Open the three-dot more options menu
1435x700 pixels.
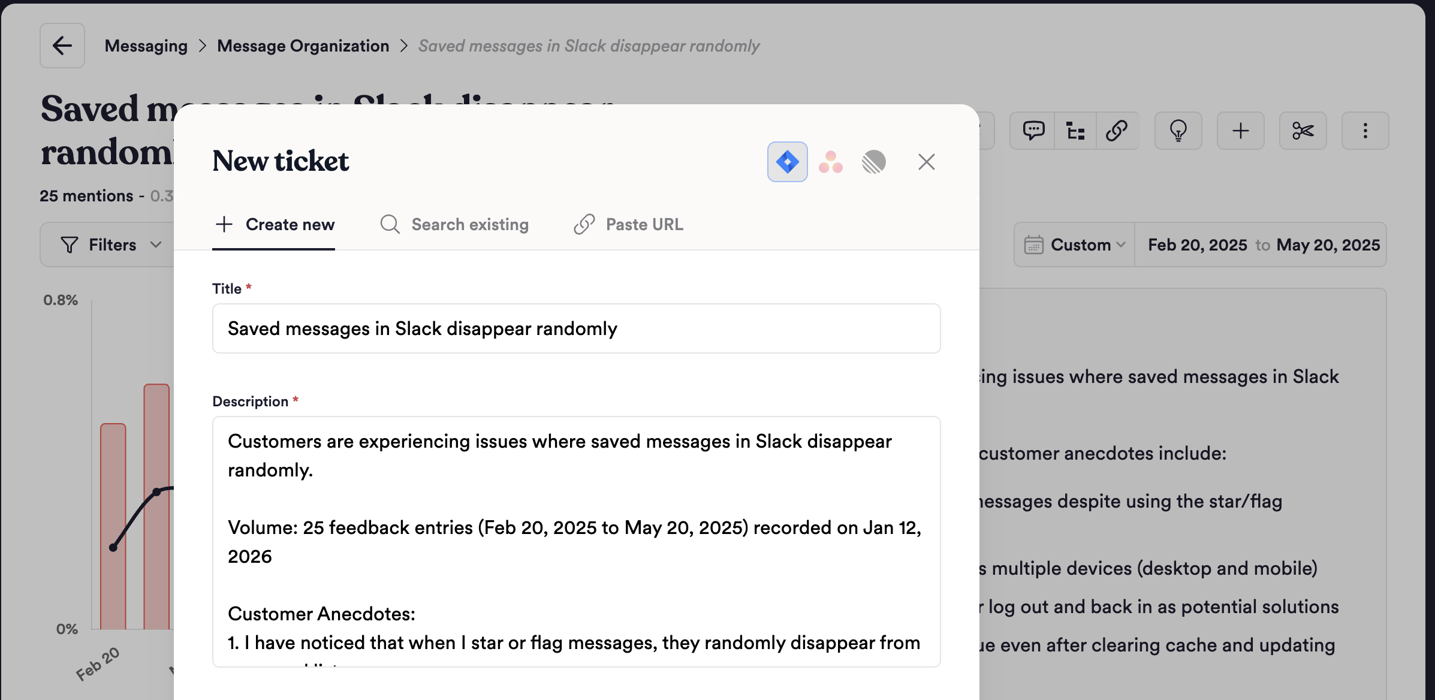point(1365,131)
